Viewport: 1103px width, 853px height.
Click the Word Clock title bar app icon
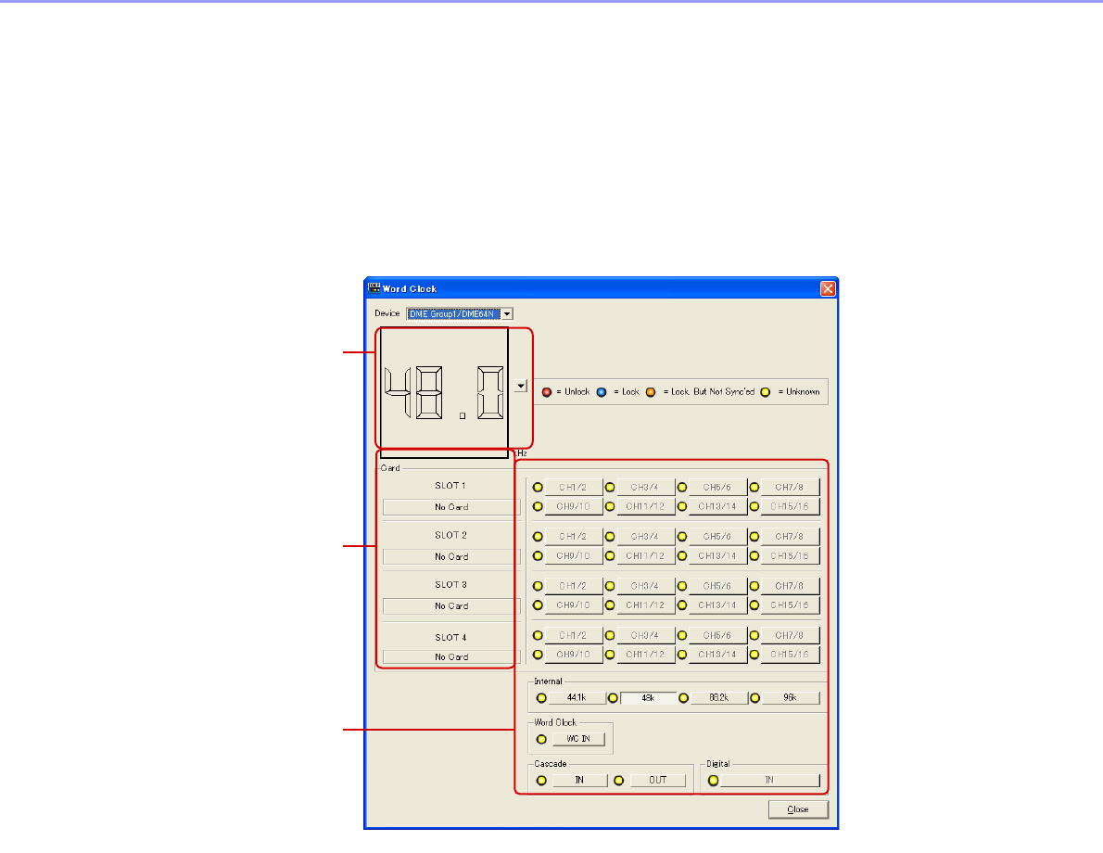pos(374,287)
